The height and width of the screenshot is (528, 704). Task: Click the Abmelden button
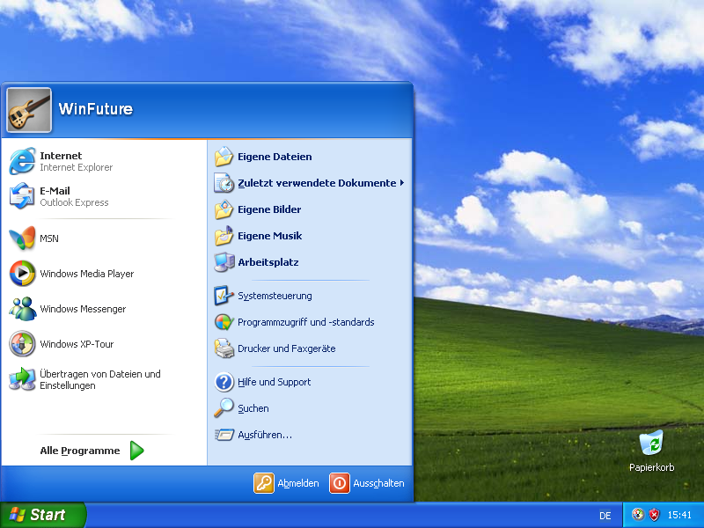click(x=287, y=483)
